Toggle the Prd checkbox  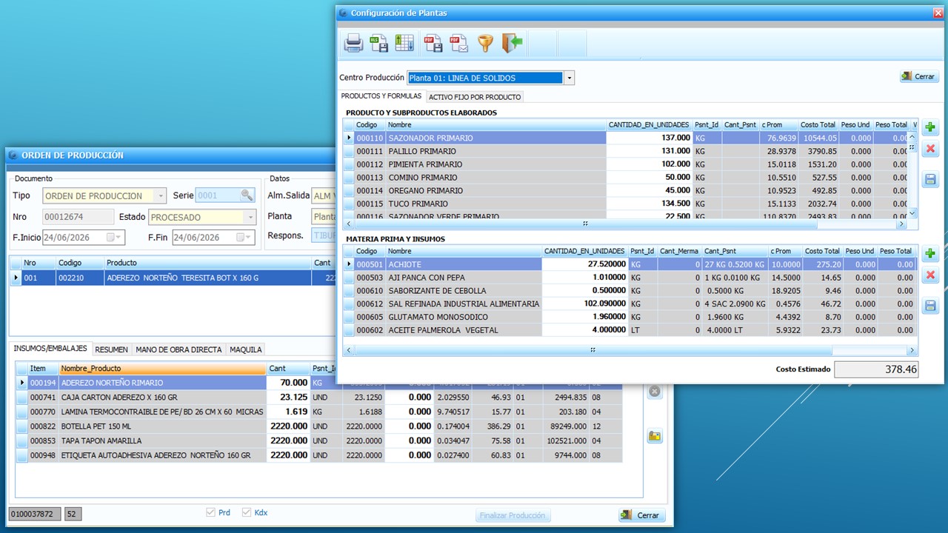tap(211, 512)
